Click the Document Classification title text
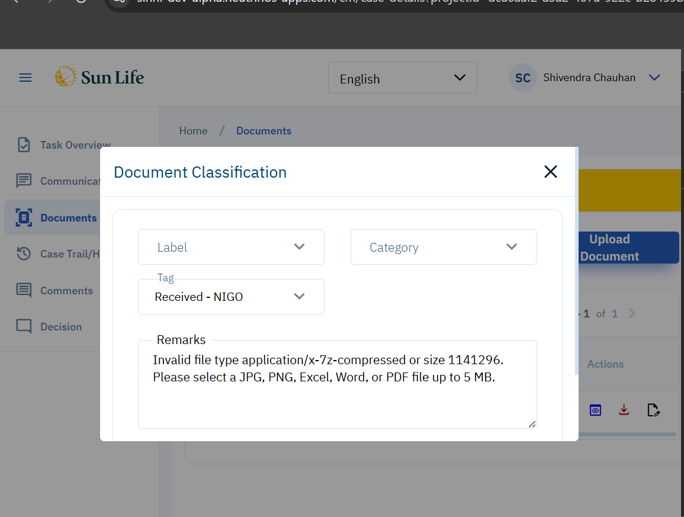 click(x=200, y=172)
